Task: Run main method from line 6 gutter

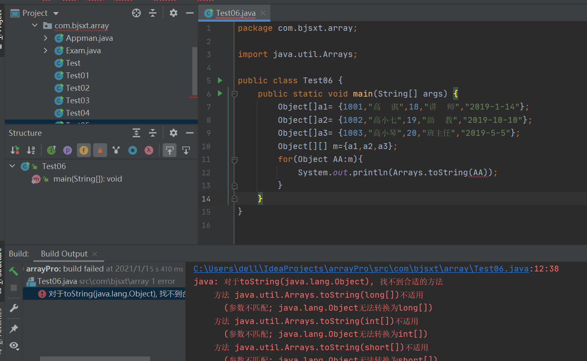Action: click(220, 94)
